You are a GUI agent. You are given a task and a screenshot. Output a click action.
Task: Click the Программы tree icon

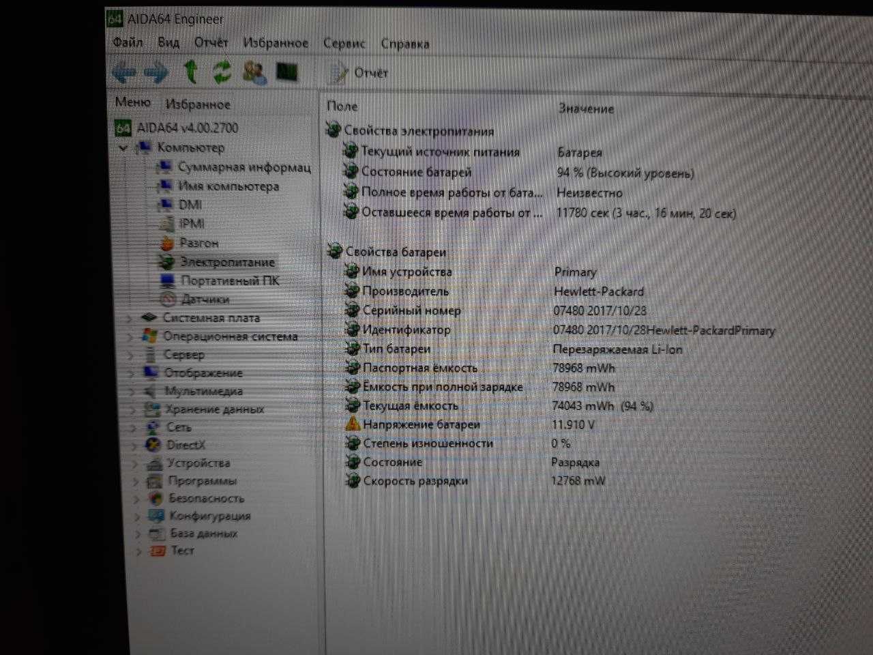coord(155,481)
